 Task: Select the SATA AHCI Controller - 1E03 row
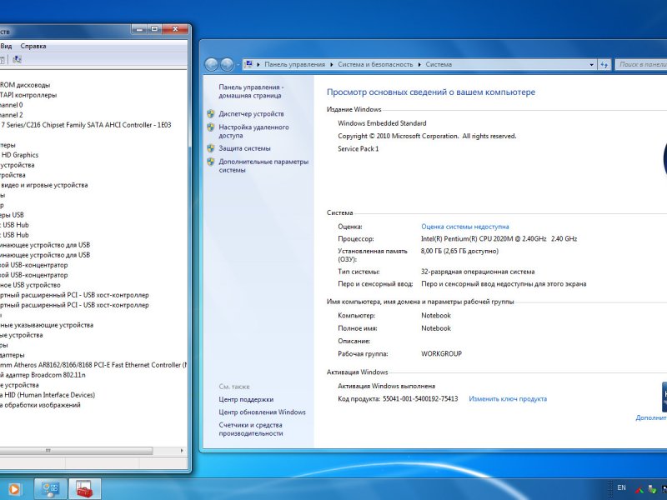[86, 125]
